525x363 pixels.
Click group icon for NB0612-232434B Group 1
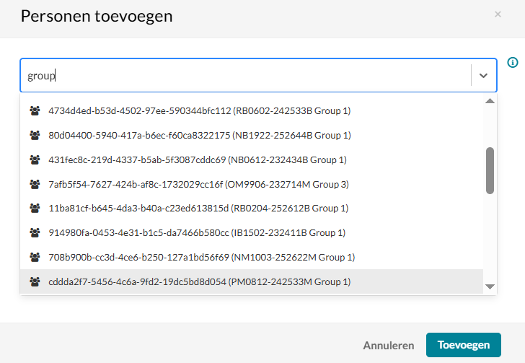tap(35, 159)
